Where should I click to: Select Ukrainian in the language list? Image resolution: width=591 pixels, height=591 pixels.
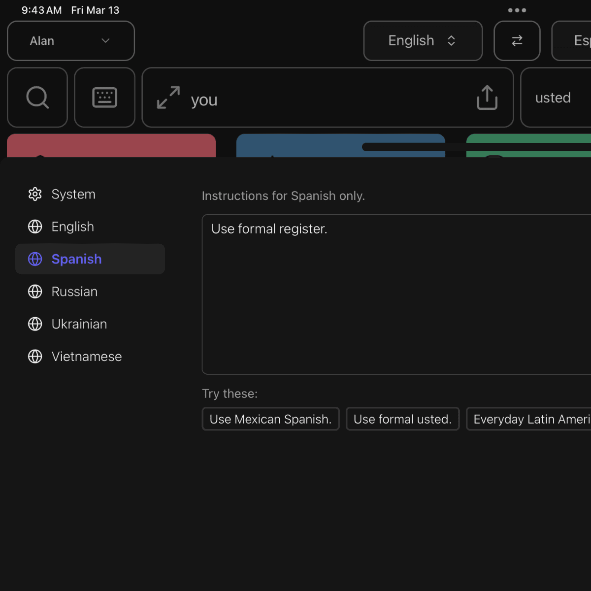tap(79, 324)
